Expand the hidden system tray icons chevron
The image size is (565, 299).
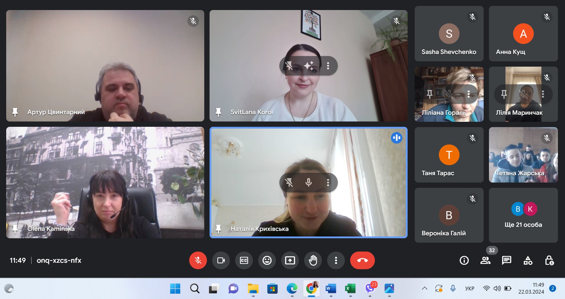tap(424, 288)
